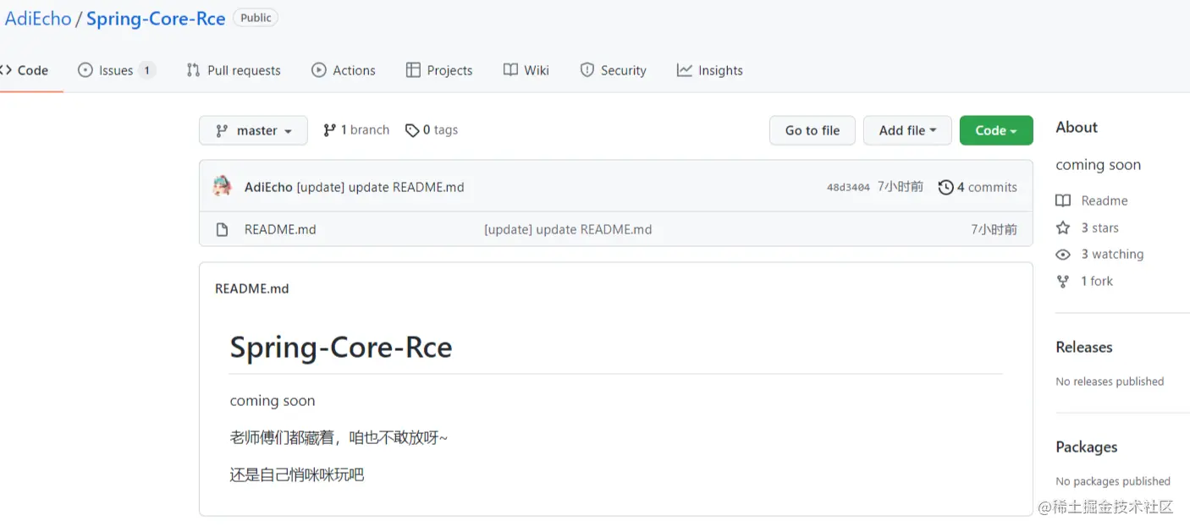
Task: Open AdiEcho commit author name link
Action: (268, 187)
